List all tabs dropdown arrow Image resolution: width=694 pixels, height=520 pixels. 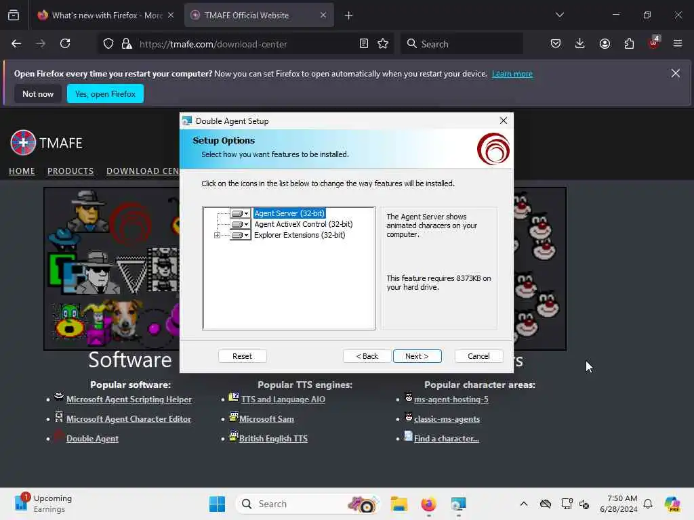pyautogui.click(x=559, y=15)
